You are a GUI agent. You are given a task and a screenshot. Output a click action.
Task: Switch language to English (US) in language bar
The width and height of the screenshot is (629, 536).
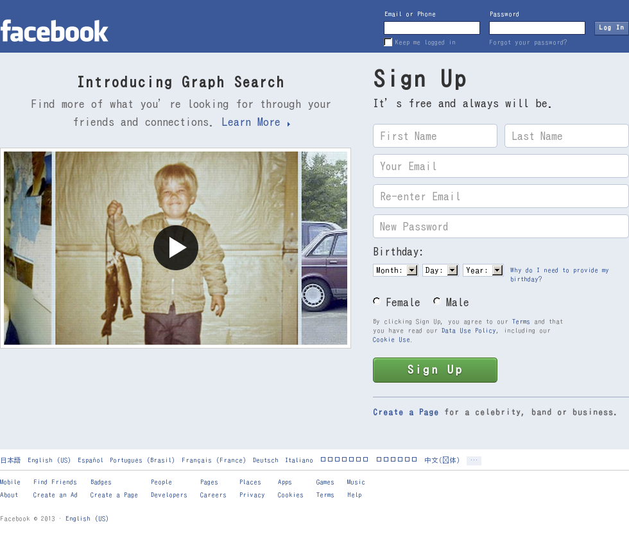click(x=49, y=460)
